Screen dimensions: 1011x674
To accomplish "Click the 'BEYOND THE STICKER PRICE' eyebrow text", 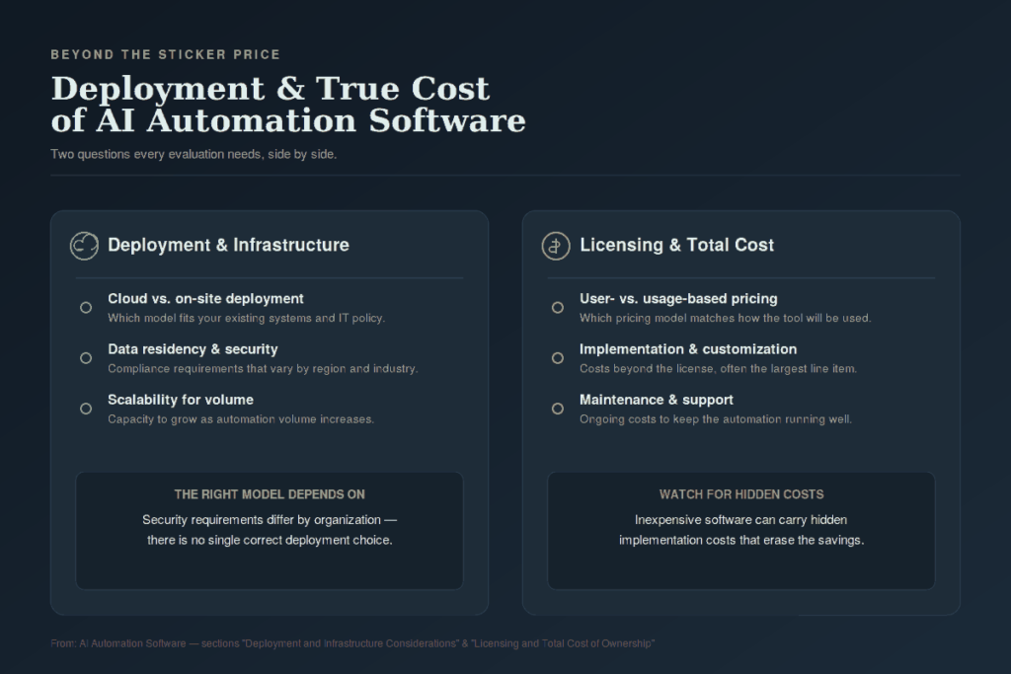I will 166,55.
